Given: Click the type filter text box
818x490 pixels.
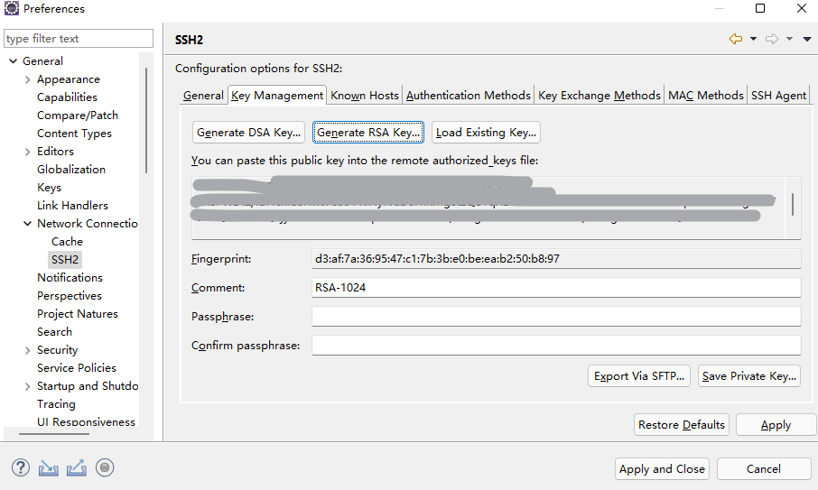Looking at the screenshot, I should pos(79,39).
